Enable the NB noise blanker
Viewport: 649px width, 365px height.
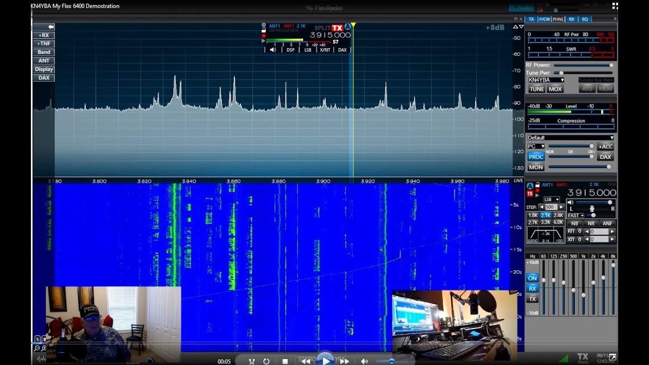(x=574, y=224)
